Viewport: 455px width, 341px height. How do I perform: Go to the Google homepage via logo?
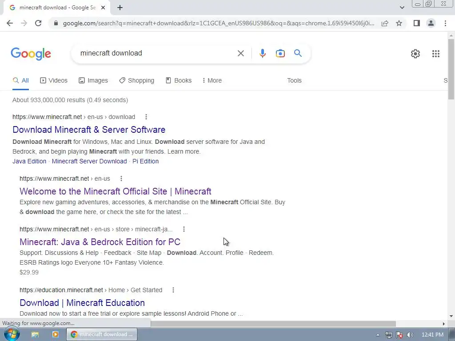(x=31, y=54)
